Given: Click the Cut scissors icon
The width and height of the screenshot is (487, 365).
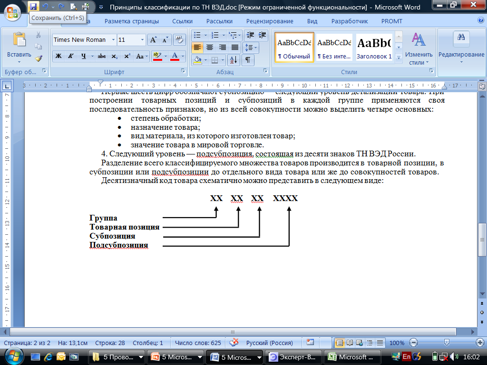Looking at the screenshot, I should click(x=39, y=35).
